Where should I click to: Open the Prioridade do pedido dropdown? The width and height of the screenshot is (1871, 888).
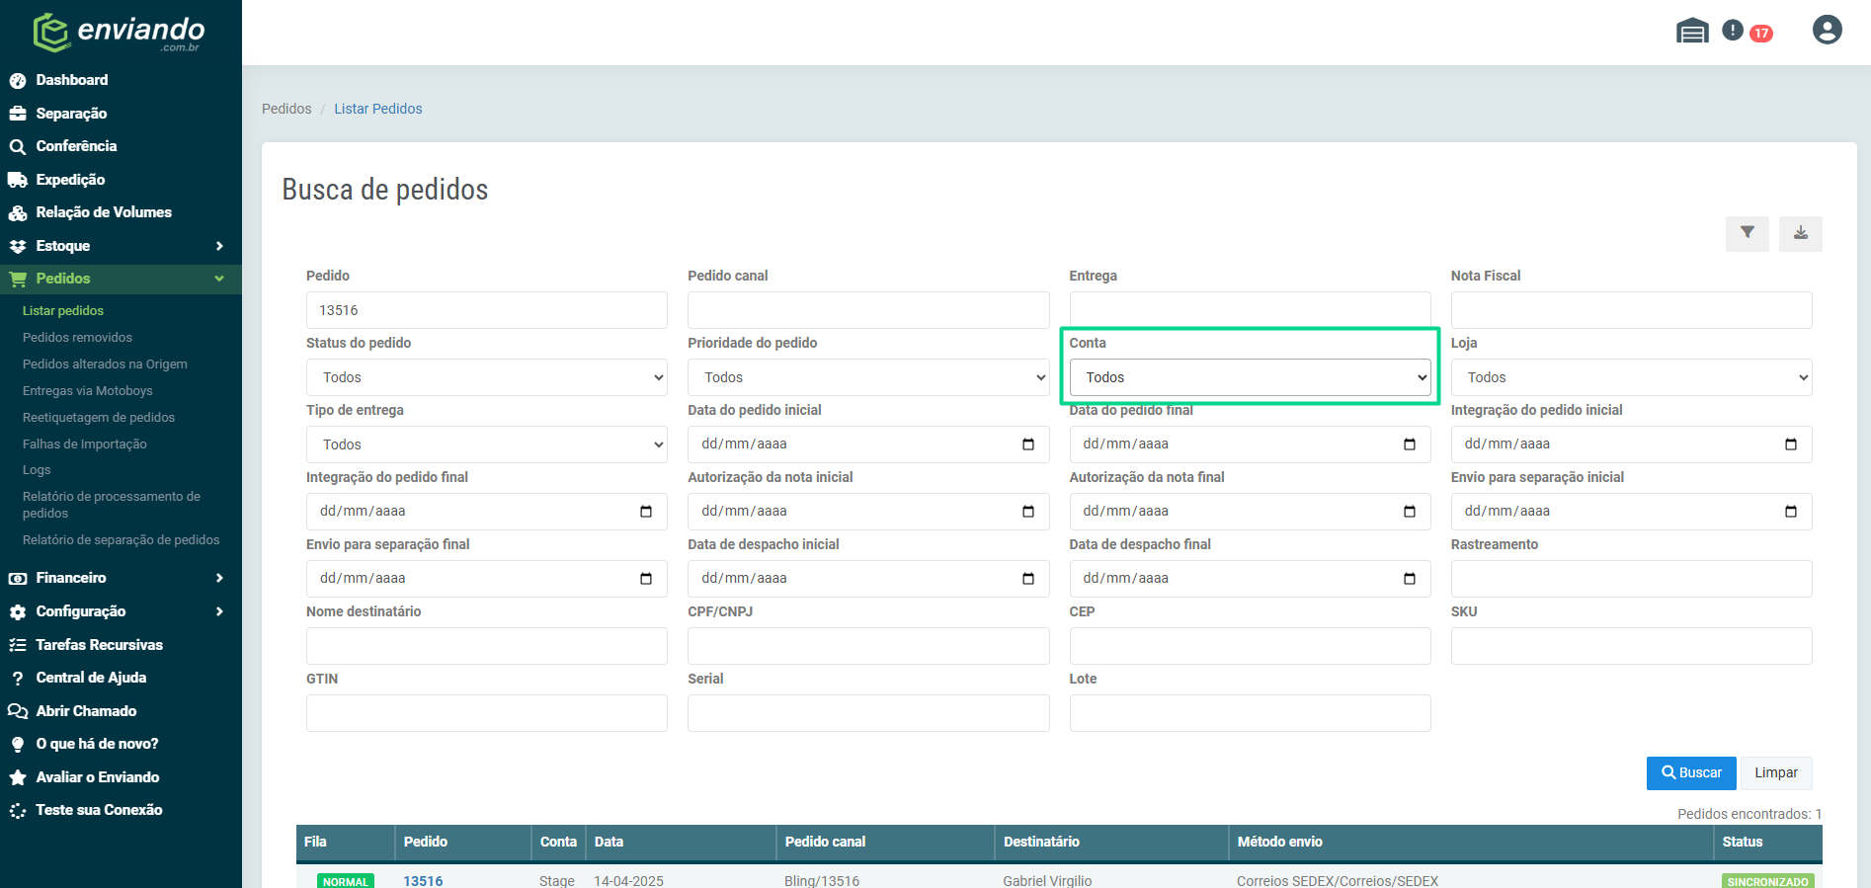[868, 377]
